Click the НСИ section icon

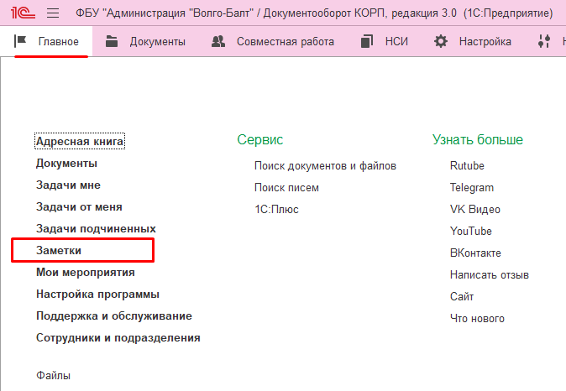[366, 41]
